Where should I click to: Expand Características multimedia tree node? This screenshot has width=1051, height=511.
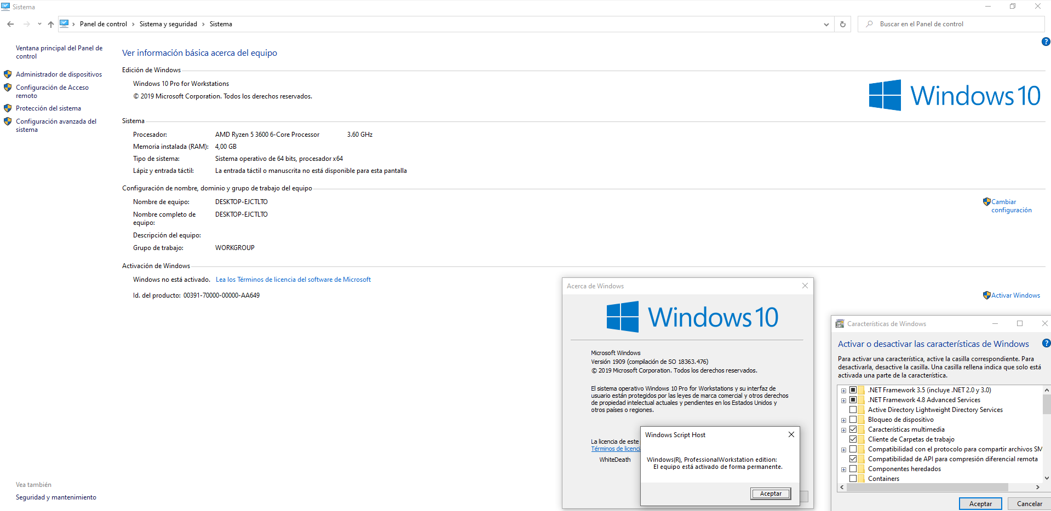tap(843, 430)
